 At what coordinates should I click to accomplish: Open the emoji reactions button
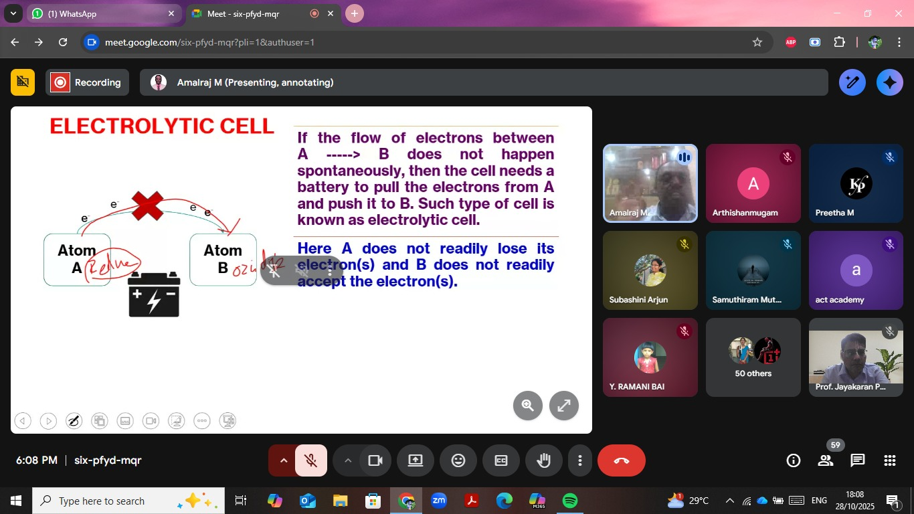[458, 460]
